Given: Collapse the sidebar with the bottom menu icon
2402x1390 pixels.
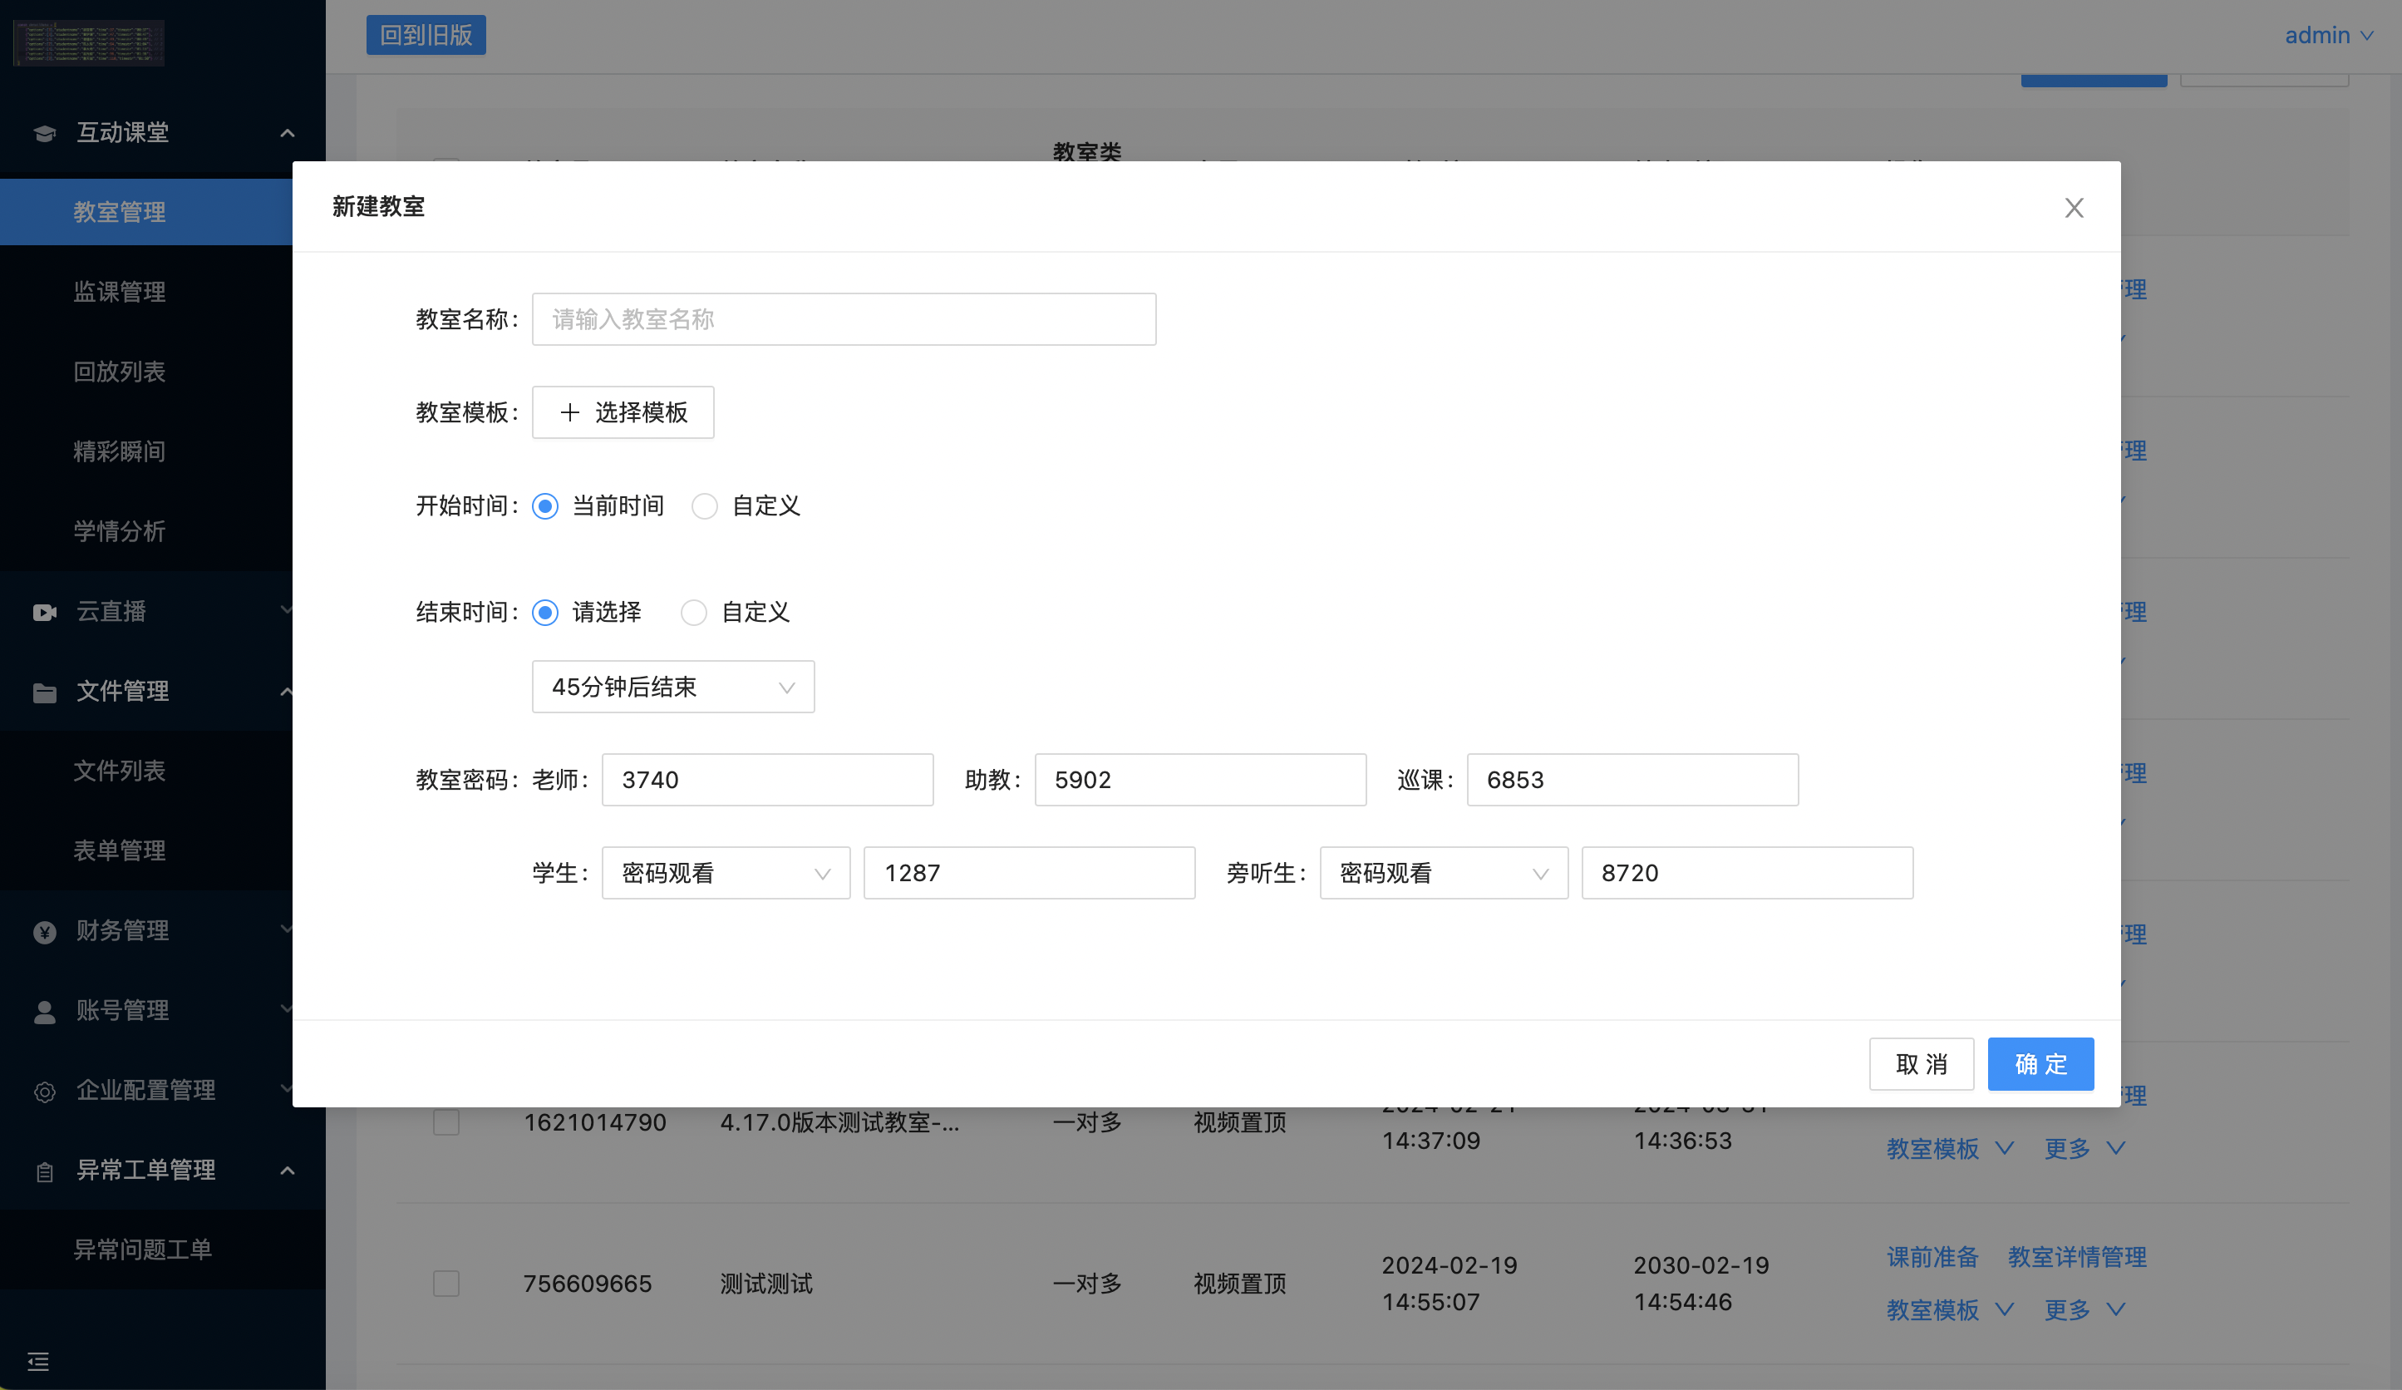Looking at the screenshot, I should (x=38, y=1360).
